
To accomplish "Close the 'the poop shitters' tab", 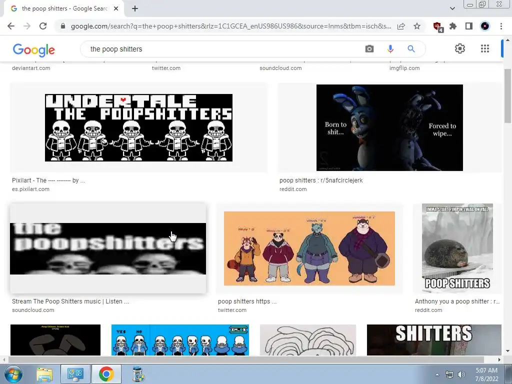I will point(116,8).
